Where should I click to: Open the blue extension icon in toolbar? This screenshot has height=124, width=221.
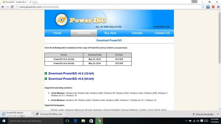click(208, 7)
